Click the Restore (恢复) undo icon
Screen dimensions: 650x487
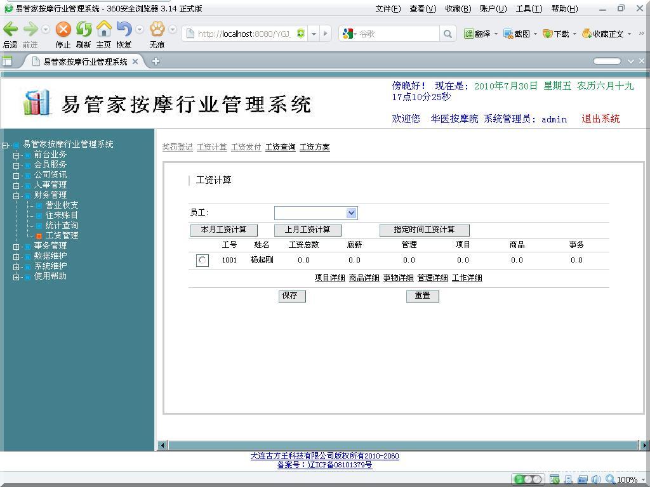(123, 29)
